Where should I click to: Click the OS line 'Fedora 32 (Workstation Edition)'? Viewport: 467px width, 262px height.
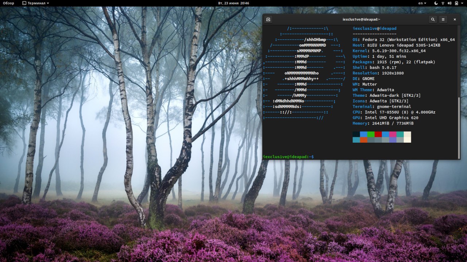point(404,40)
